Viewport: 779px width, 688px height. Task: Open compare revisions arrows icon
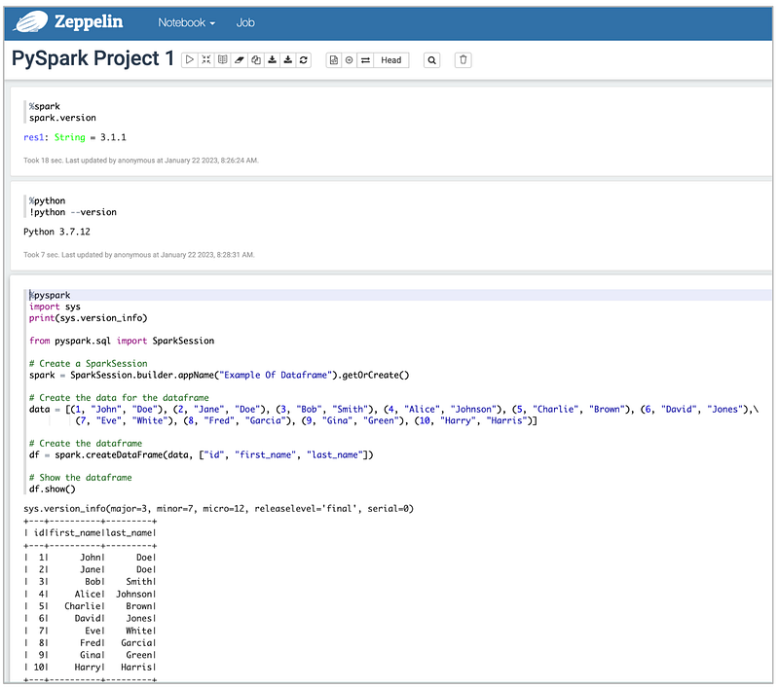[366, 60]
